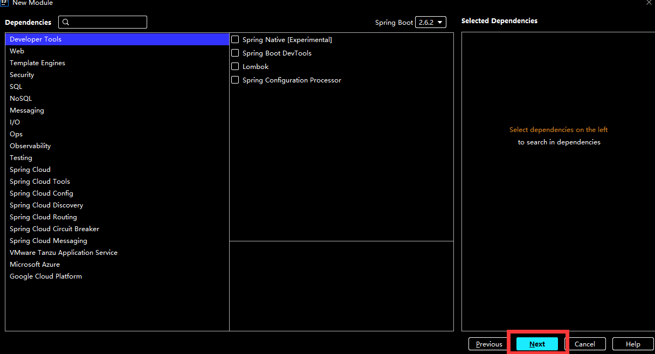655x354 pixels.
Task: Enable Spring Boot DevTools dependency
Action: point(235,53)
